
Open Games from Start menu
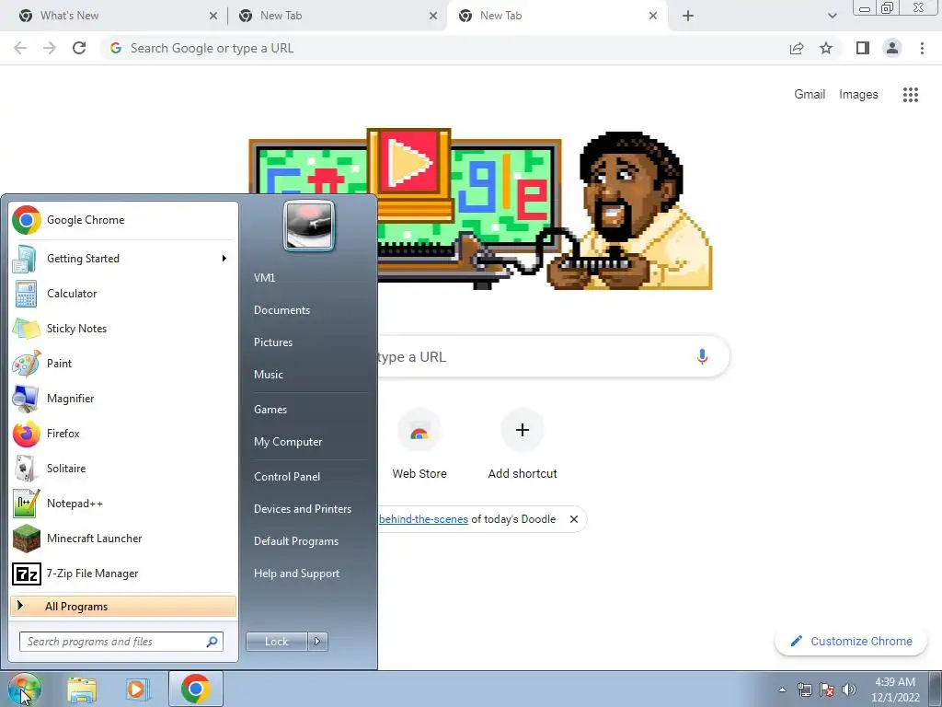(270, 410)
